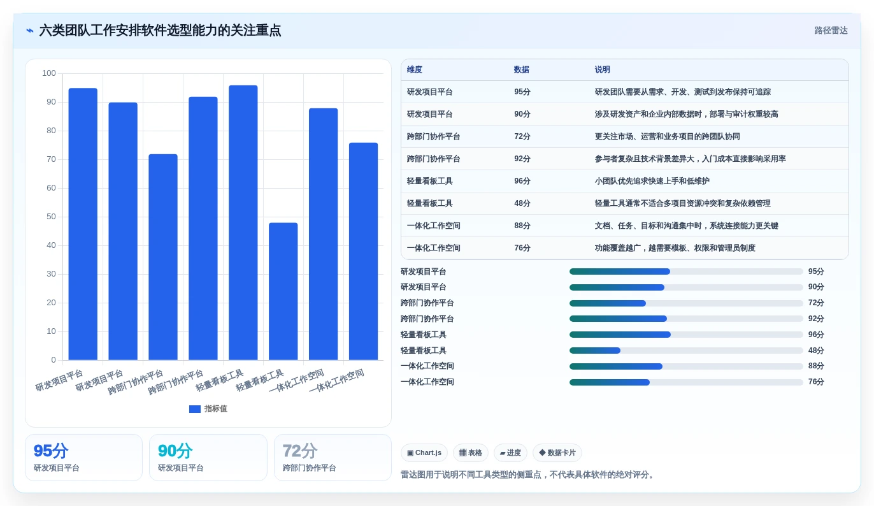
Task: Click the 48分 value in the table
Action: 522,203
